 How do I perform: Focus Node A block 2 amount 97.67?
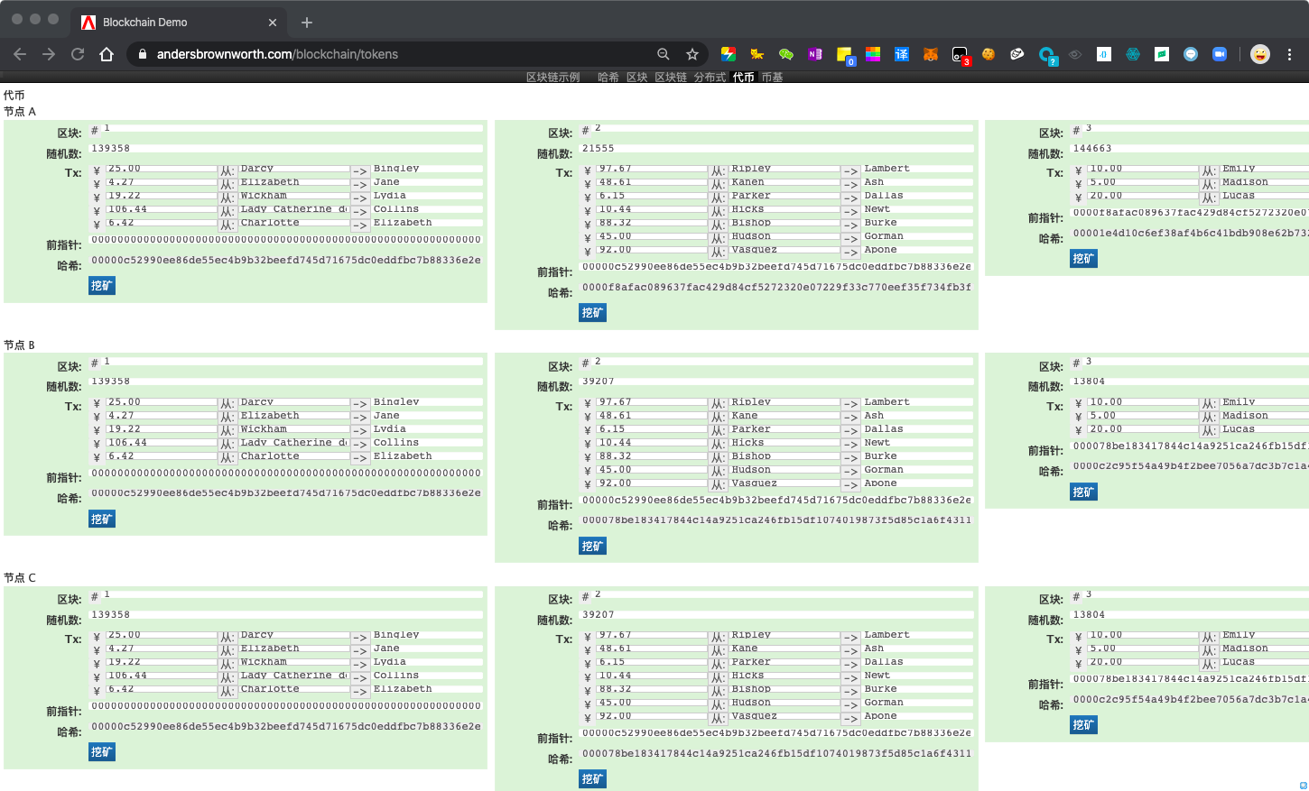652,169
